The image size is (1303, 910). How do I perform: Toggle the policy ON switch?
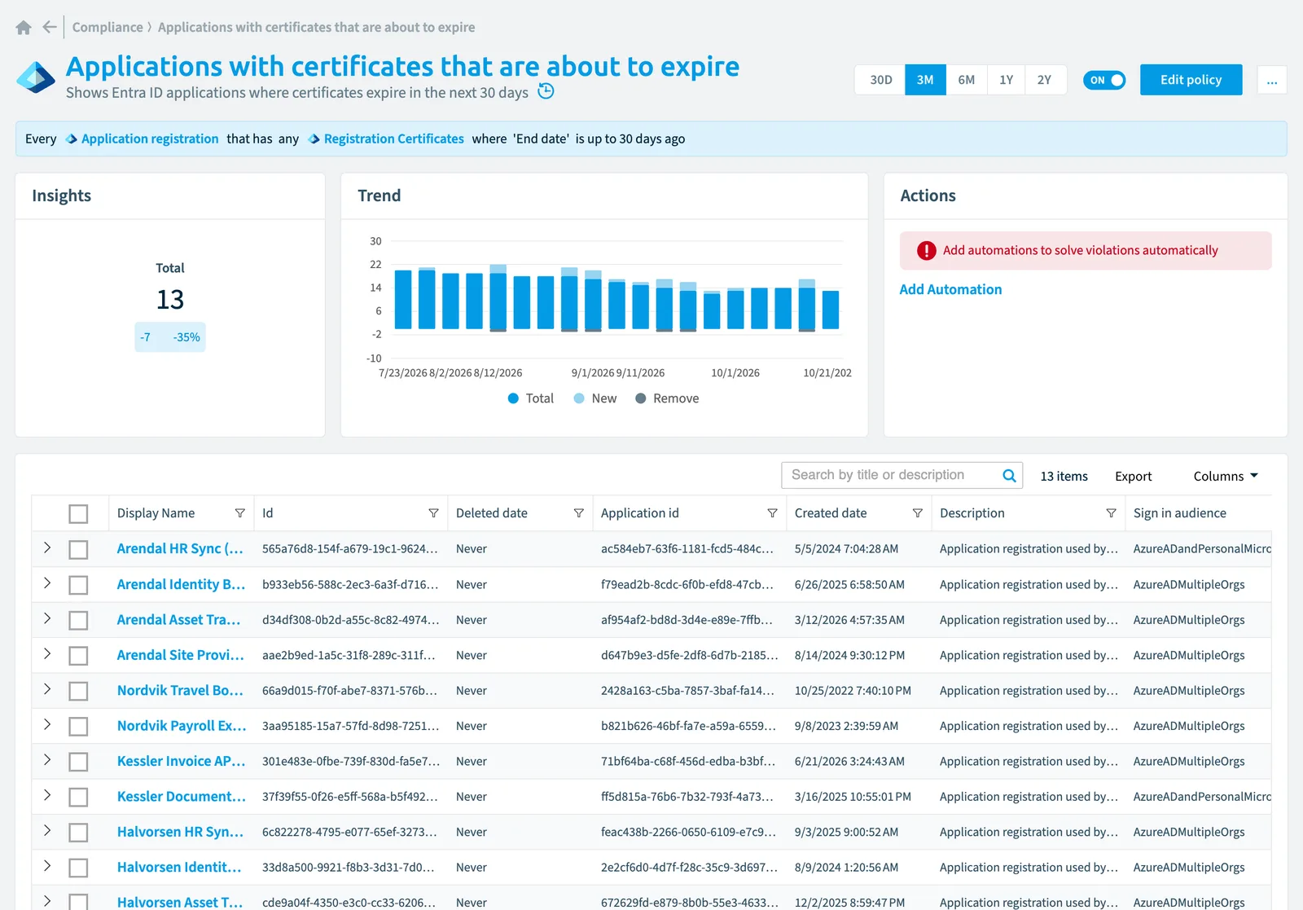1104,80
